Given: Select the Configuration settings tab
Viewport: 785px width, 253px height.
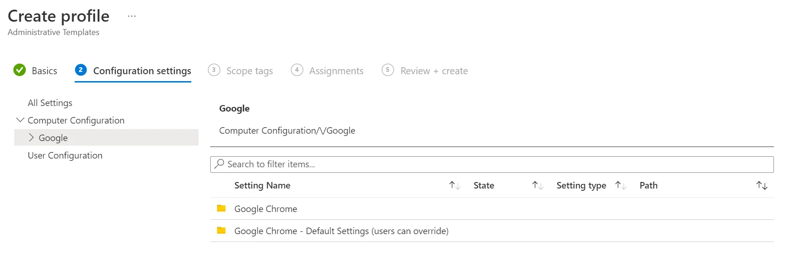Looking at the screenshot, I should [x=142, y=71].
